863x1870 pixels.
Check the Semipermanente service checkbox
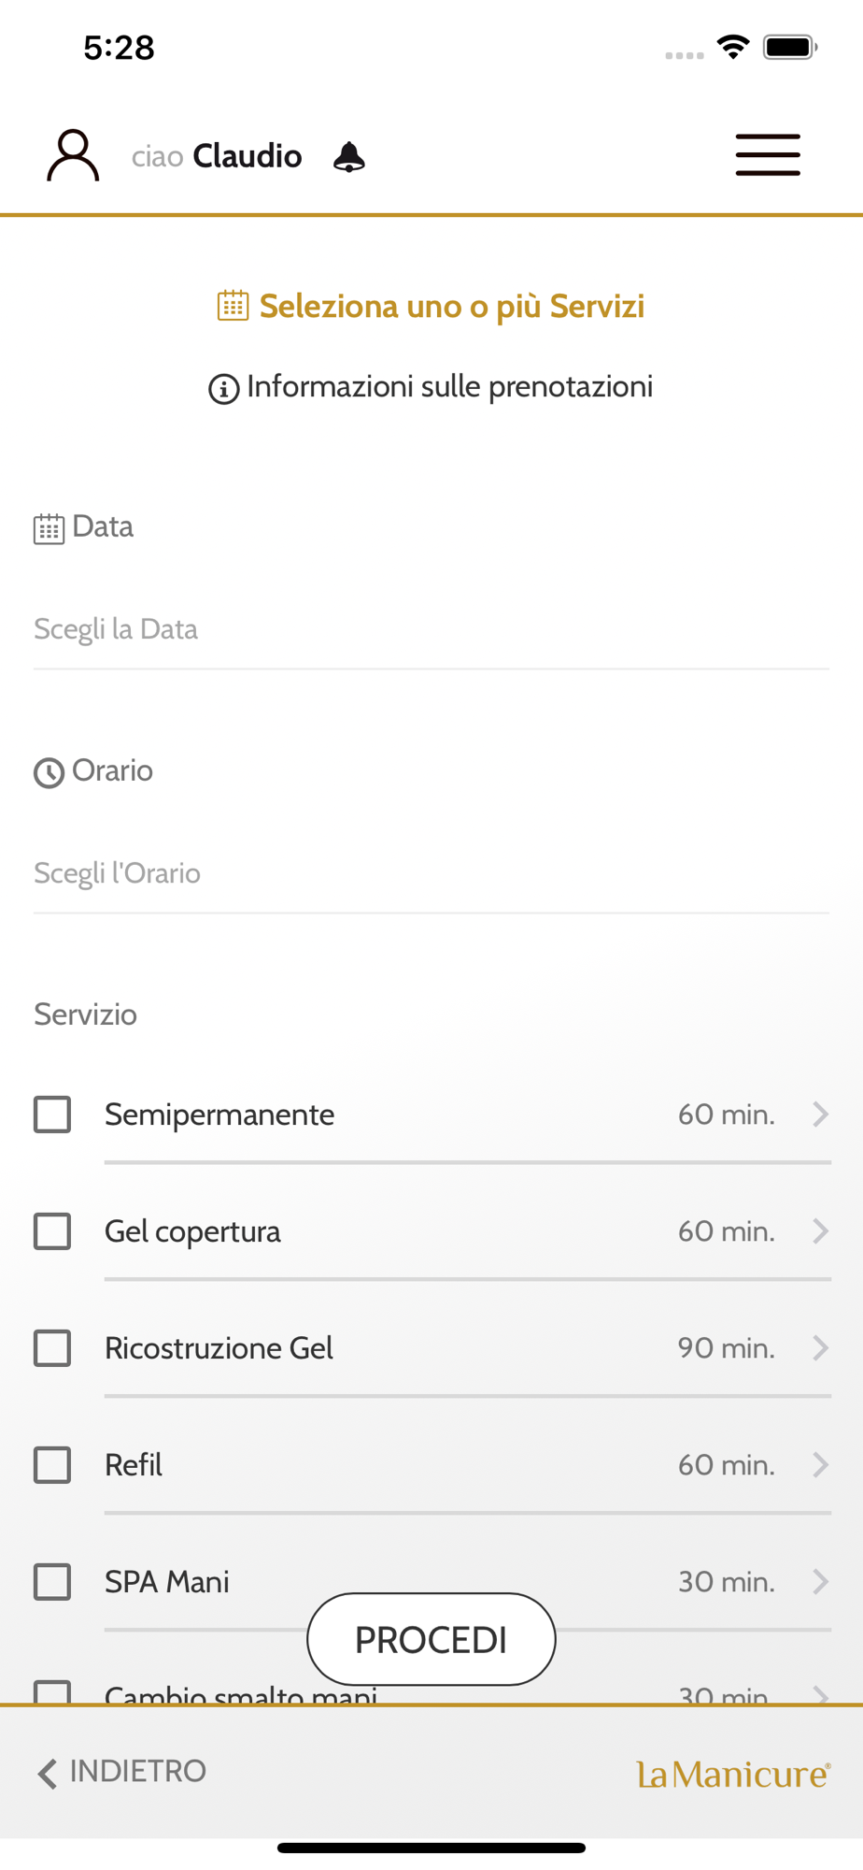52,1115
